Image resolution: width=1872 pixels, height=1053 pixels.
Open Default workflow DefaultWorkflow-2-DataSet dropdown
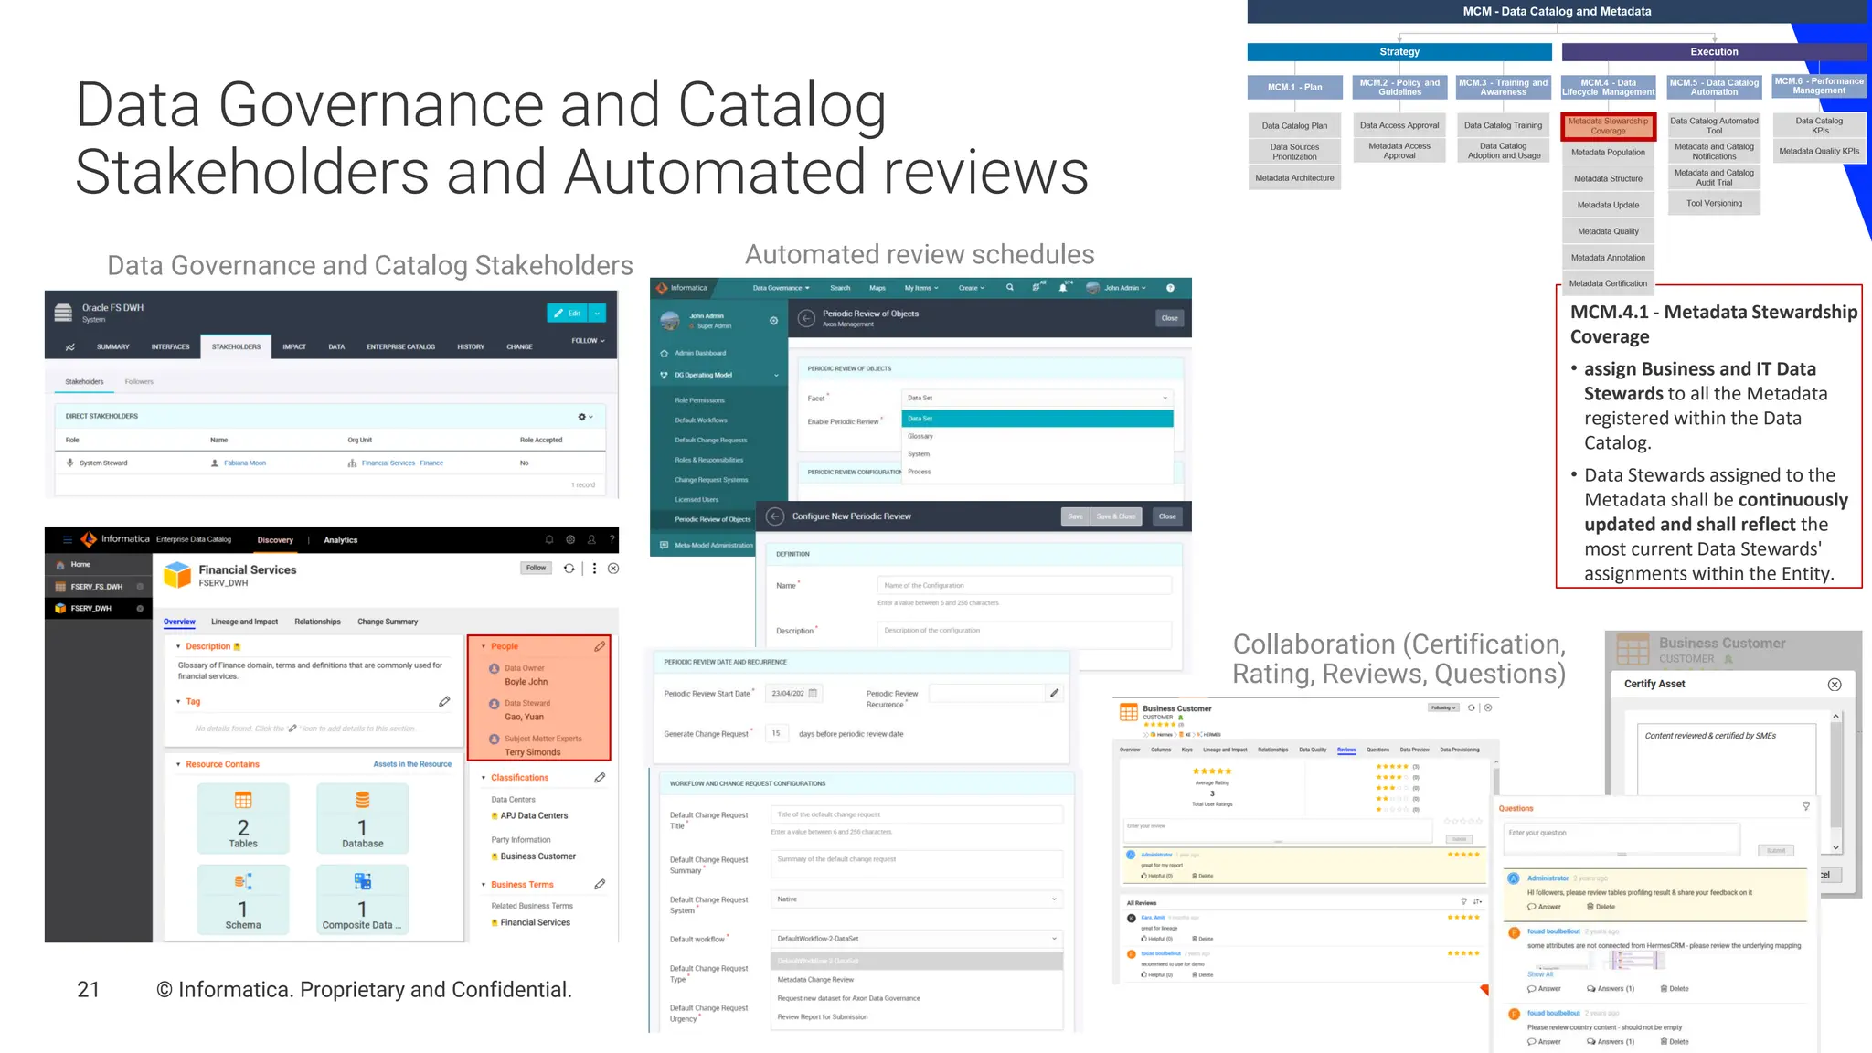[x=916, y=939]
